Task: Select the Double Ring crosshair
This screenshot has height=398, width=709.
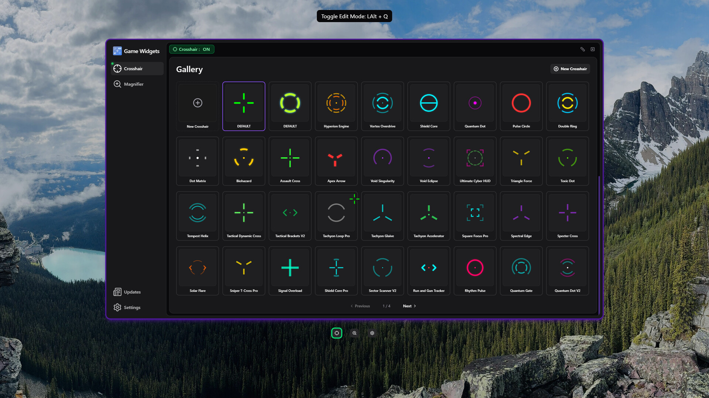Action: click(x=568, y=106)
